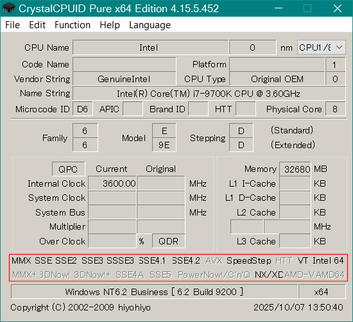Click the Internal Clock original field
Image resolution: width=353 pixels, height=322 pixels.
(x=161, y=183)
